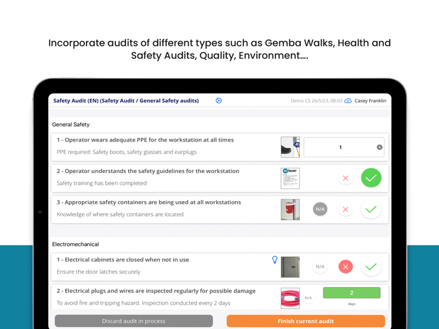This screenshot has height=329, width=439.
Task: Open the red safety container thumbnail
Action: pyautogui.click(x=290, y=209)
